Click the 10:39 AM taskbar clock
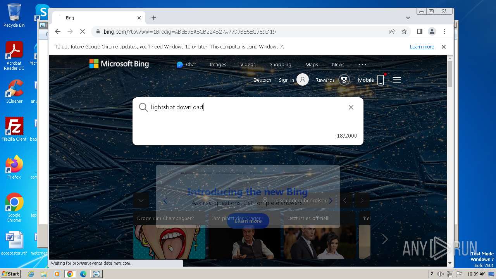 click(x=477, y=274)
